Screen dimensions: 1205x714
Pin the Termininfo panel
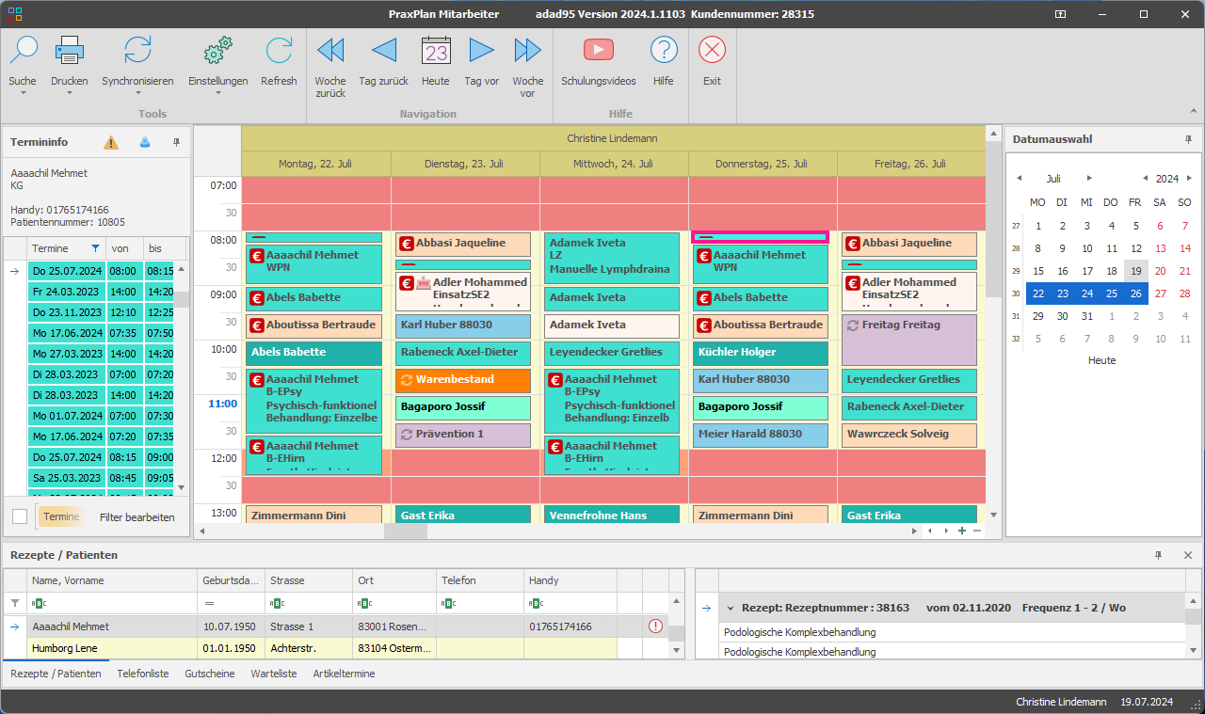point(176,142)
